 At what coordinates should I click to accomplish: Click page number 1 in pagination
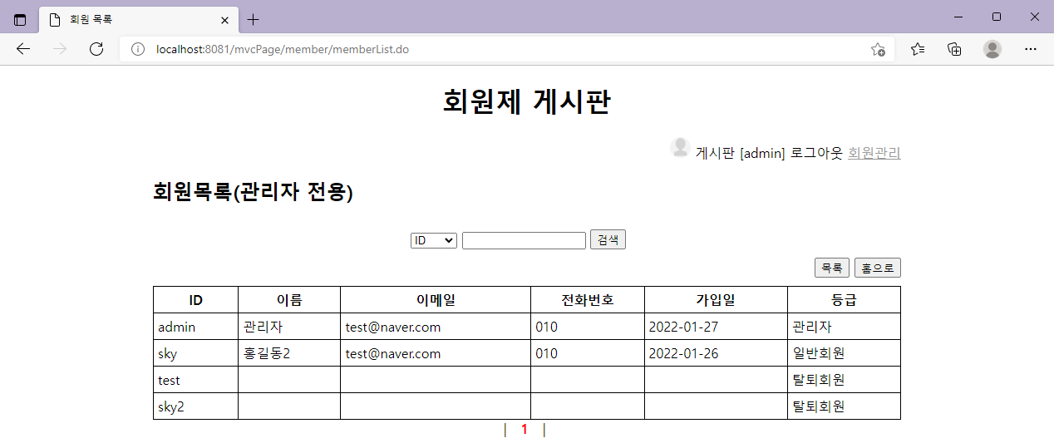524,429
